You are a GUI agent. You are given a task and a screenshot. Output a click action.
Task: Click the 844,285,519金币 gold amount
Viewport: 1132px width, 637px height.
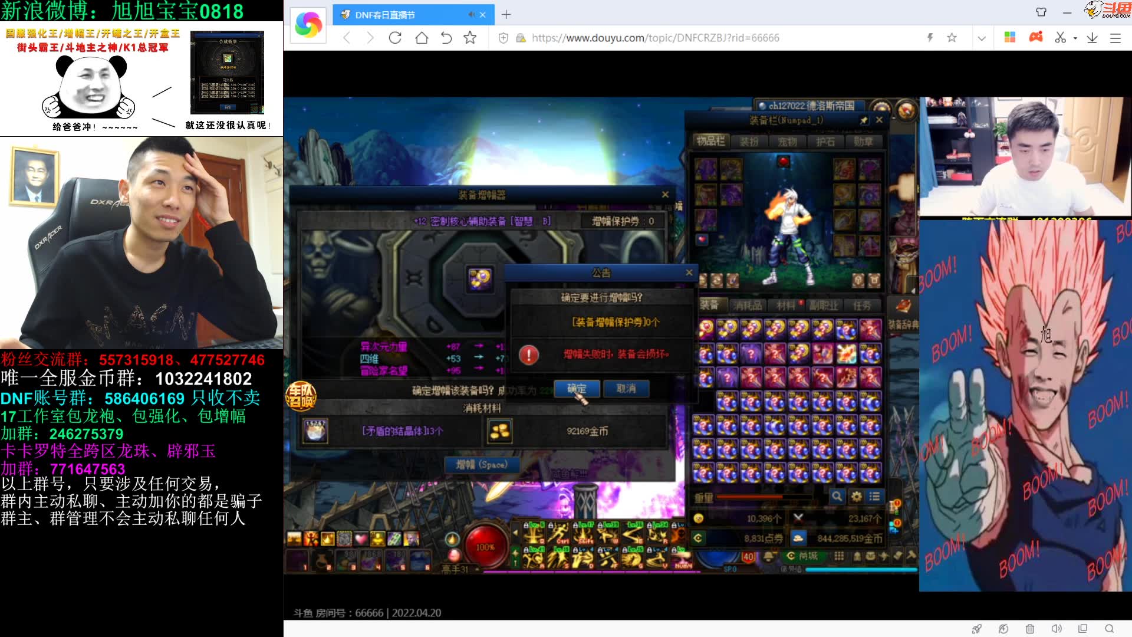850,538
